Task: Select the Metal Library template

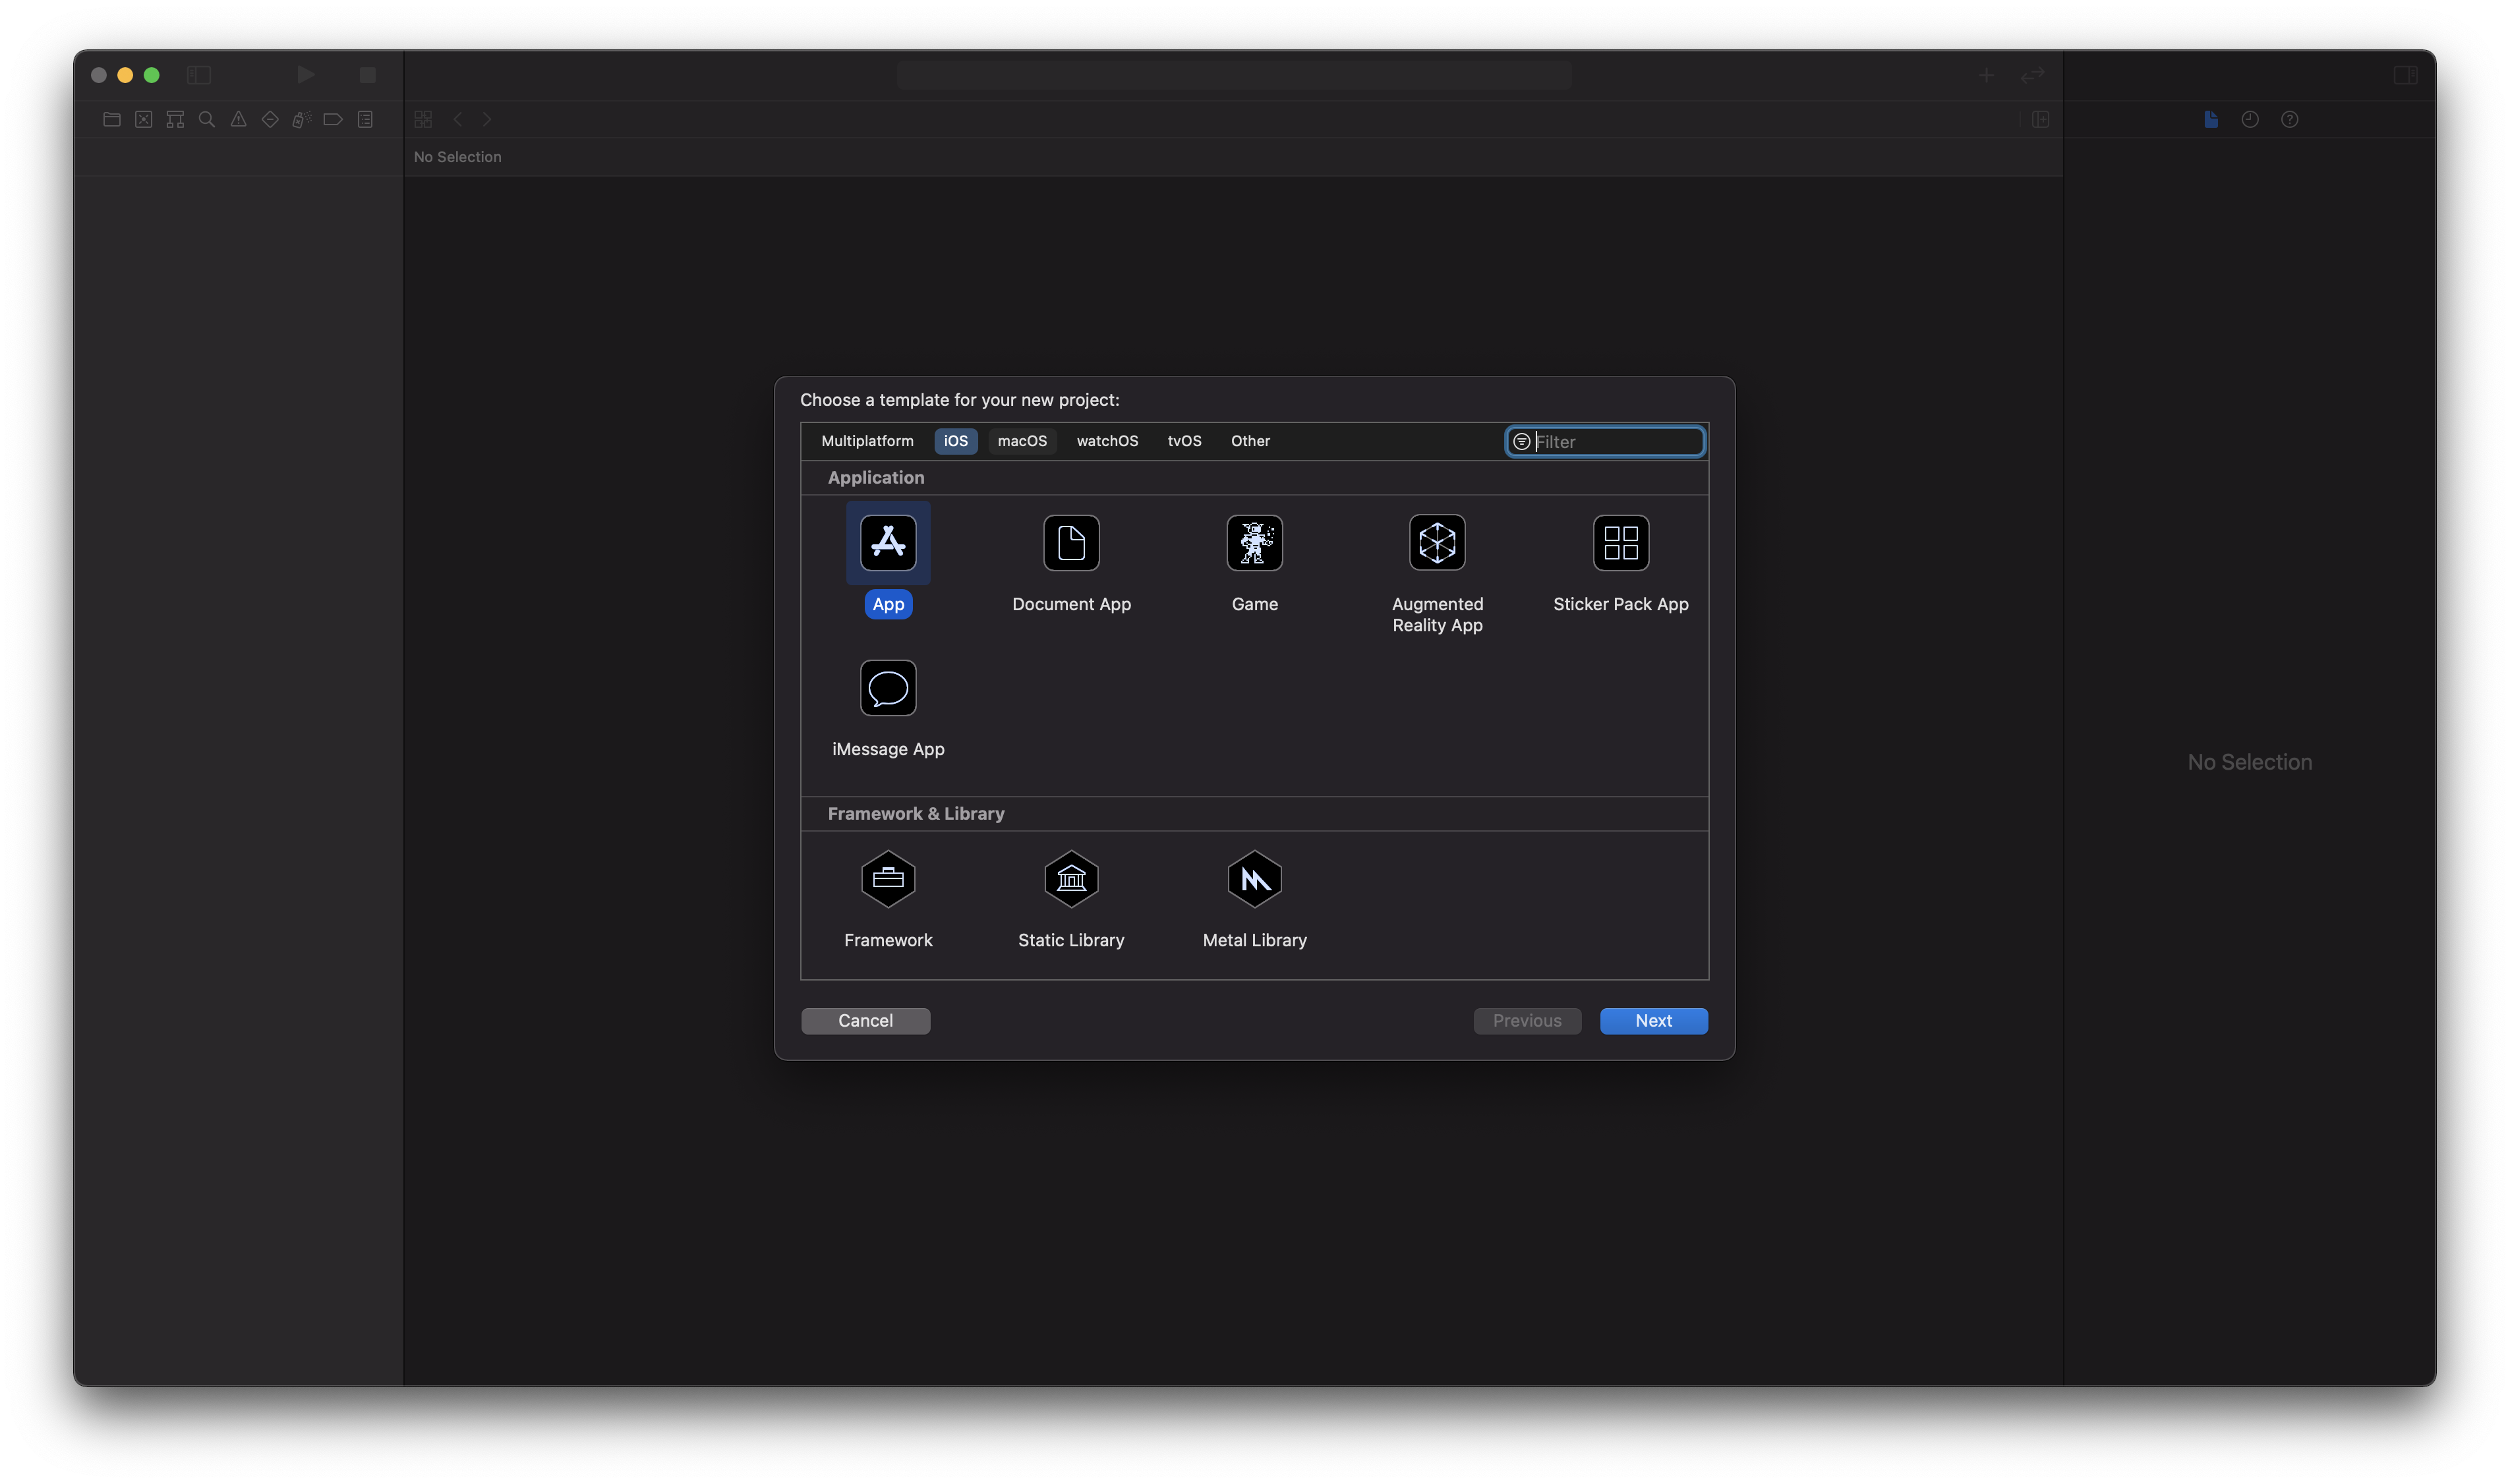Action: point(1254,879)
